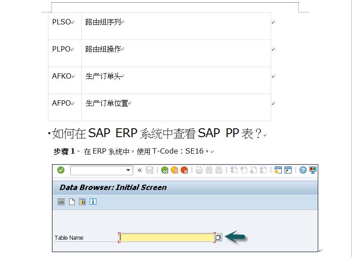Click the heading 如何在 SAP ERP 系统中查看 SAP PP 表
The height and width of the screenshot is (257, 352).
[157, 134]
